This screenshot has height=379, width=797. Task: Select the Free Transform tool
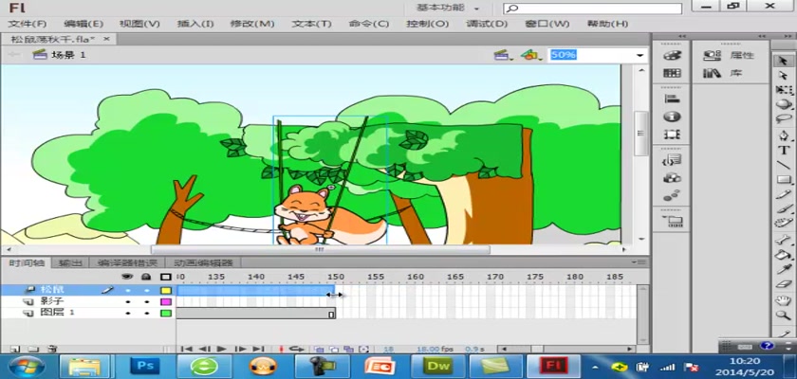pyautogui.click(x=784, y=90)
